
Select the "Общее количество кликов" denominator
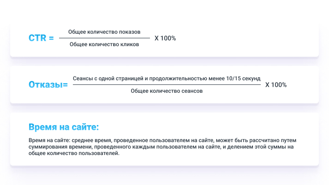tap(104, 45)
